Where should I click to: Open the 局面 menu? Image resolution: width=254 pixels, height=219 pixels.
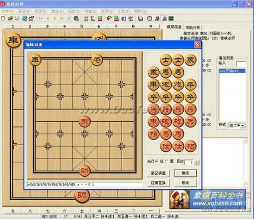point(41,11)
